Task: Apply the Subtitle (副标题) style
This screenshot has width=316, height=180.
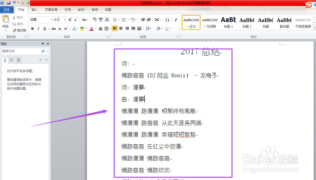Action: 284,22
